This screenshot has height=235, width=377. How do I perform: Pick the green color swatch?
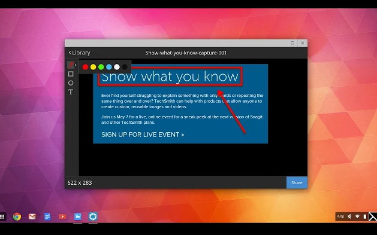coord(101,67)
